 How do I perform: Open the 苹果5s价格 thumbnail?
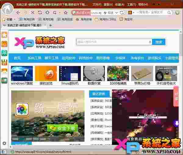(x=142, y=75)
